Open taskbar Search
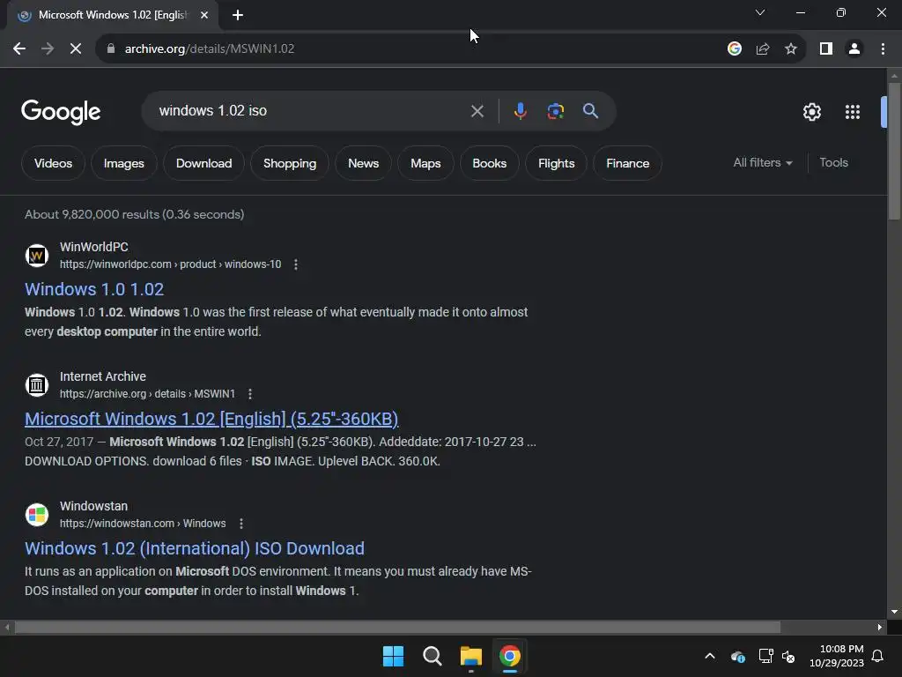Viewport: 902px width, 677px height. click(x=432, y=656)
